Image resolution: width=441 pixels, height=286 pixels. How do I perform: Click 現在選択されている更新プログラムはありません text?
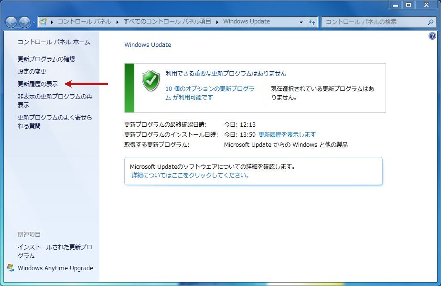click(323, 93)
